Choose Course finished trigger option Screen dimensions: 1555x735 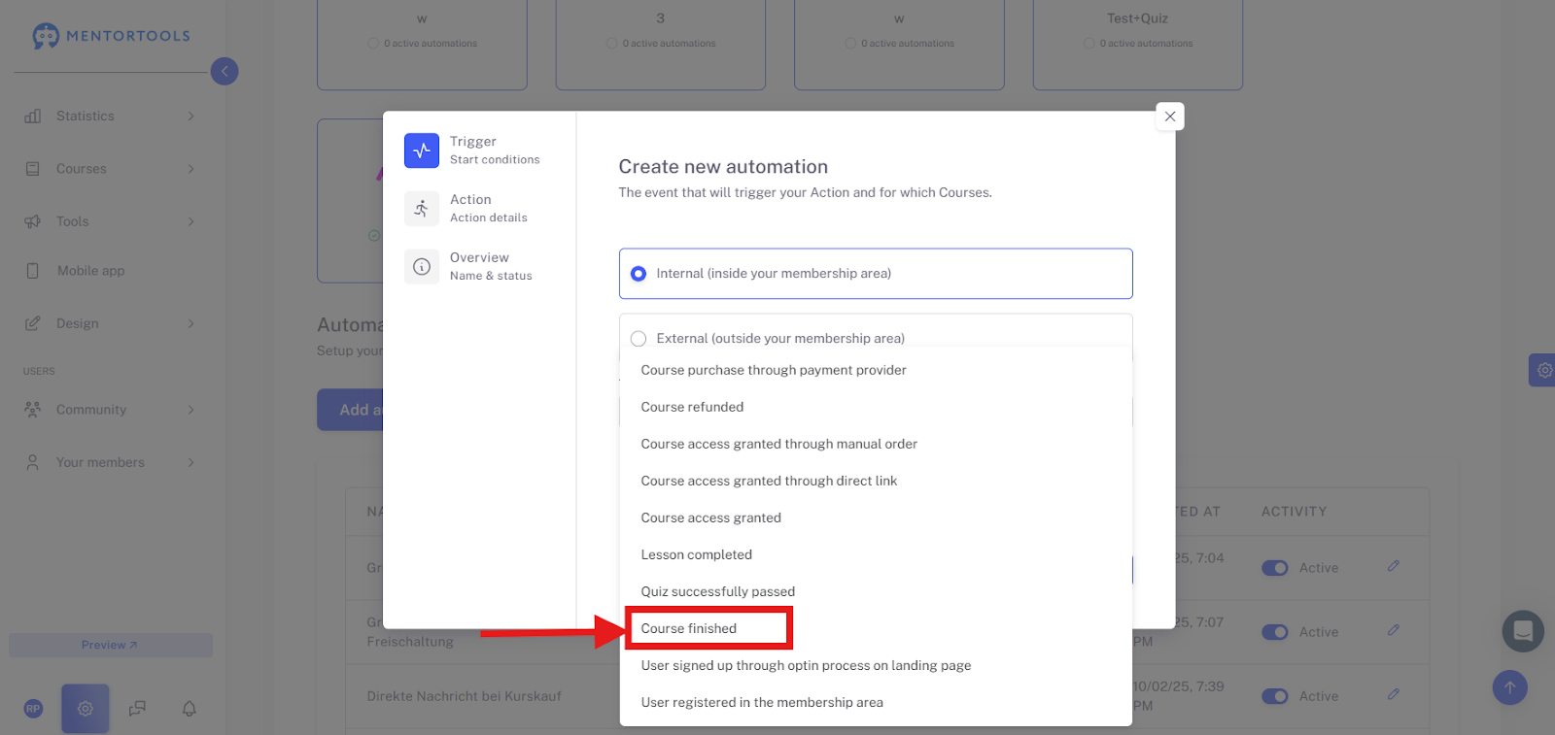tap(876, 628)
